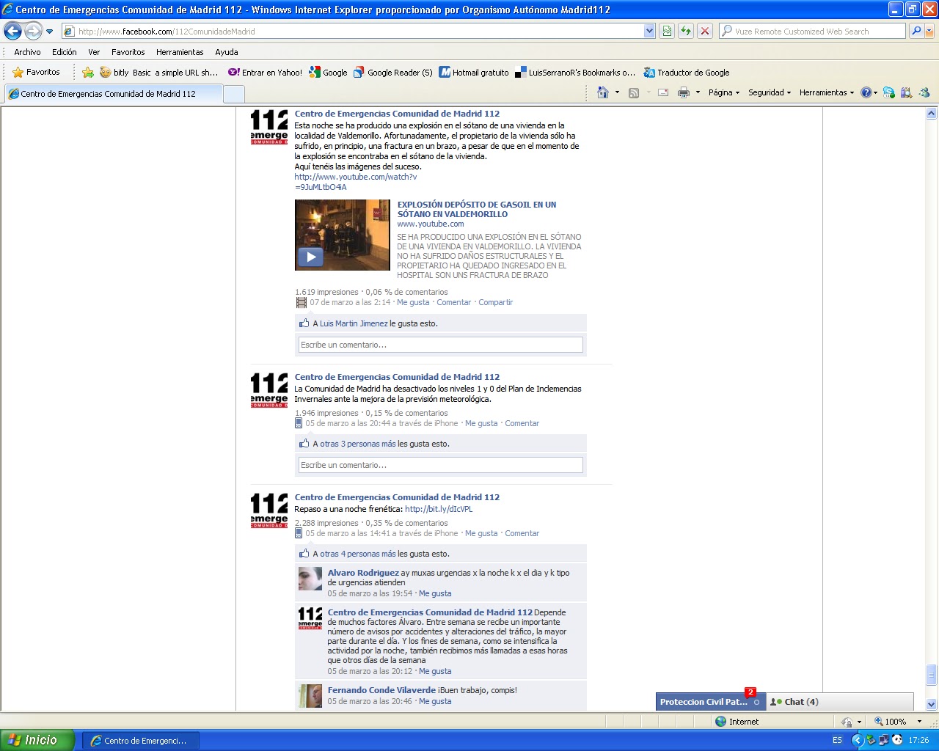Click the comment box under the Plan de Inclemencias post
The image size is (939, 751).
[x=440, y=465]
